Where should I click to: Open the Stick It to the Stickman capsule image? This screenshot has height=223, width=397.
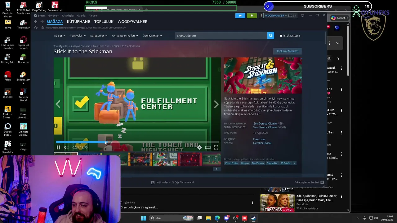click(263, 75)
